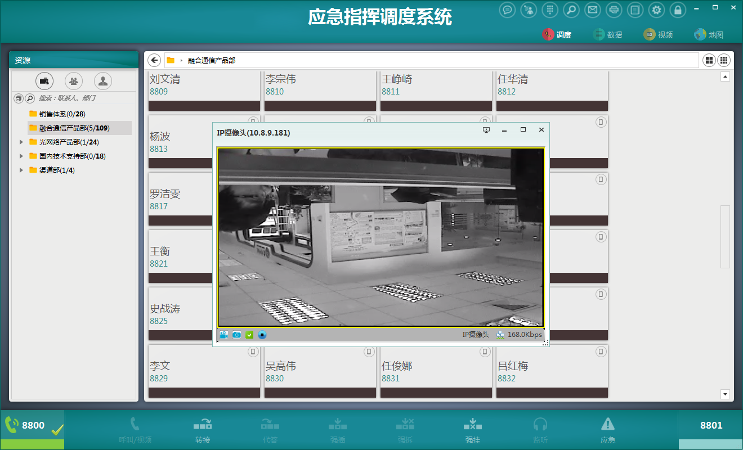The width and height of the screenshot is (743, 450).
Task: Switch to the large tile grid view
Action: tap(709, 60)
